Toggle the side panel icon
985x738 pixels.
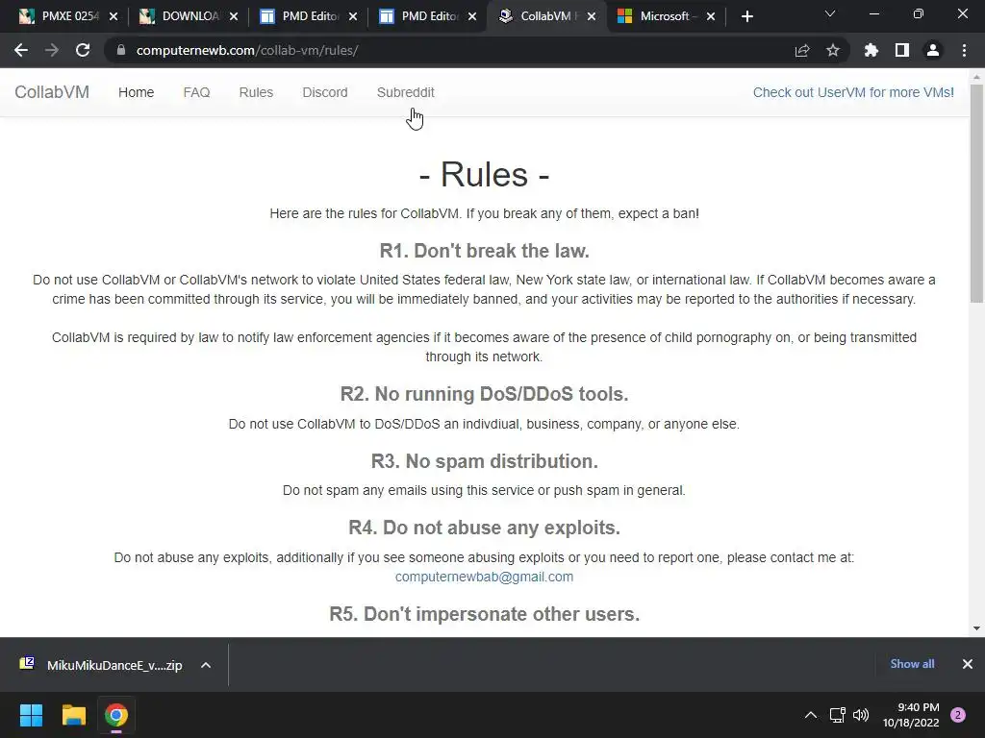(x=902, y=50)
